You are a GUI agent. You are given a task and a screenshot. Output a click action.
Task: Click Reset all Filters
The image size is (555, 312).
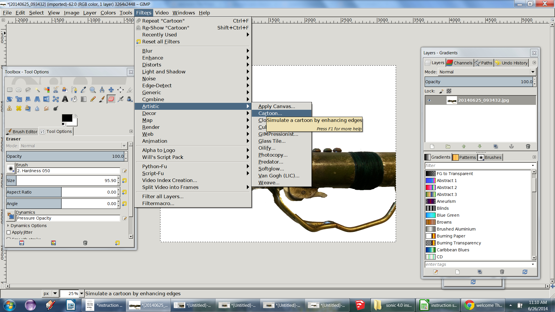[193, 42]
